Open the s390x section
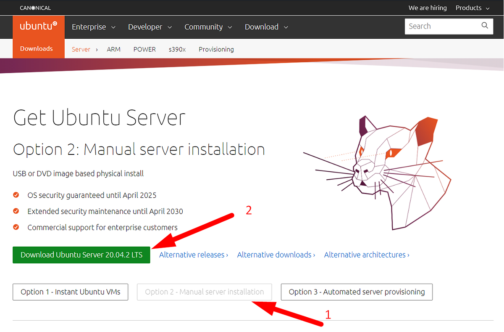 coord(177,49)
